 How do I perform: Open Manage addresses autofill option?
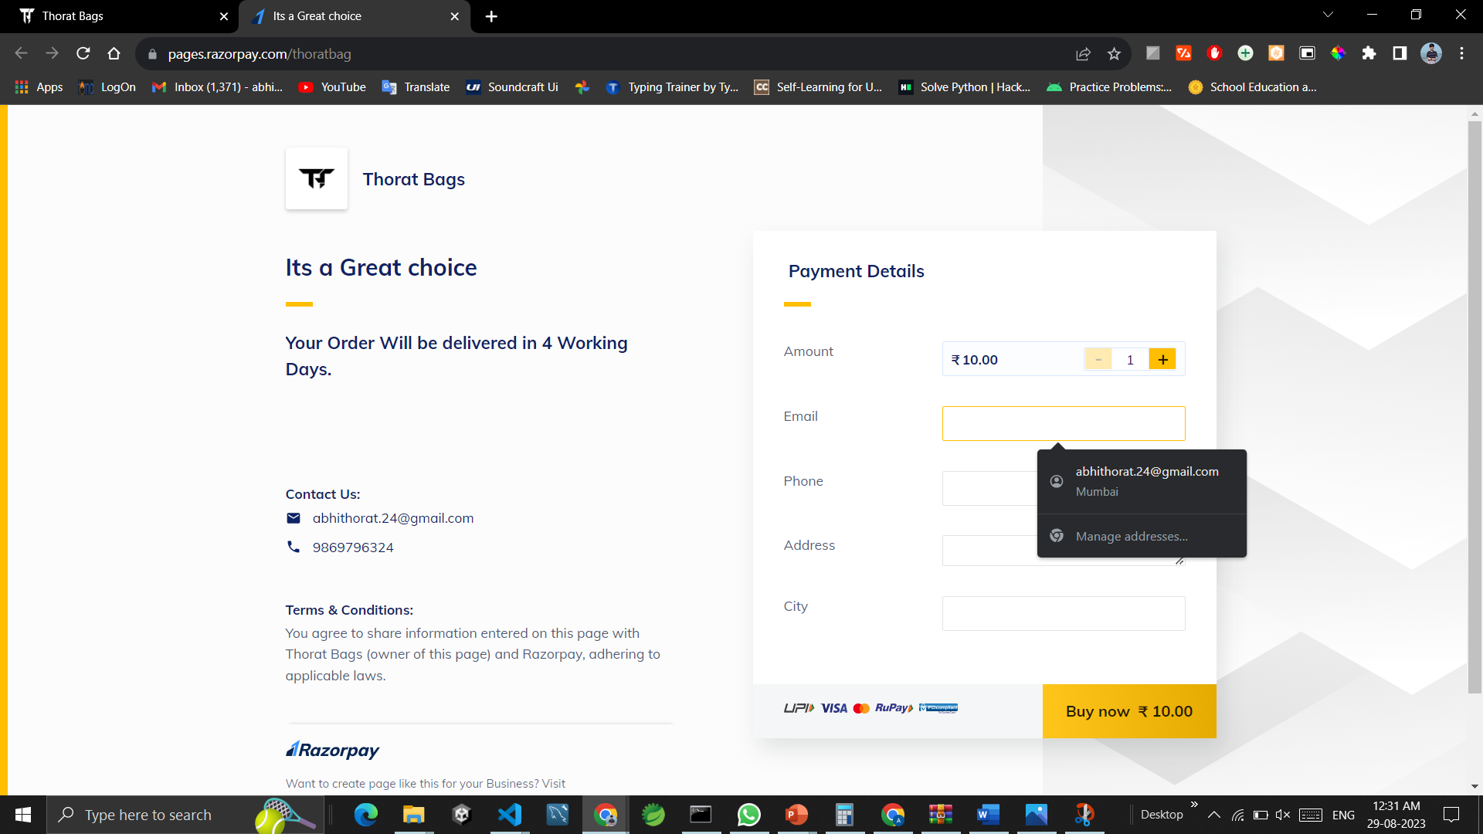click(1132, 536)
